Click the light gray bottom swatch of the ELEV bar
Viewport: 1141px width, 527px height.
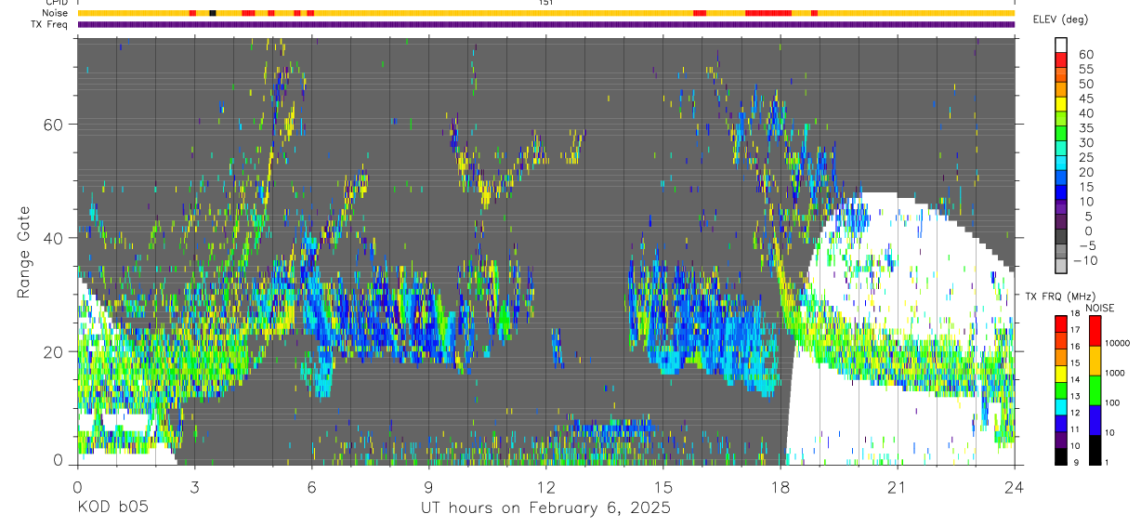[1062, 267]
